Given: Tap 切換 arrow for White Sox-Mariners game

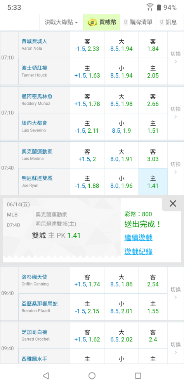Looking at the screenshot, I should tap(175, 348).
